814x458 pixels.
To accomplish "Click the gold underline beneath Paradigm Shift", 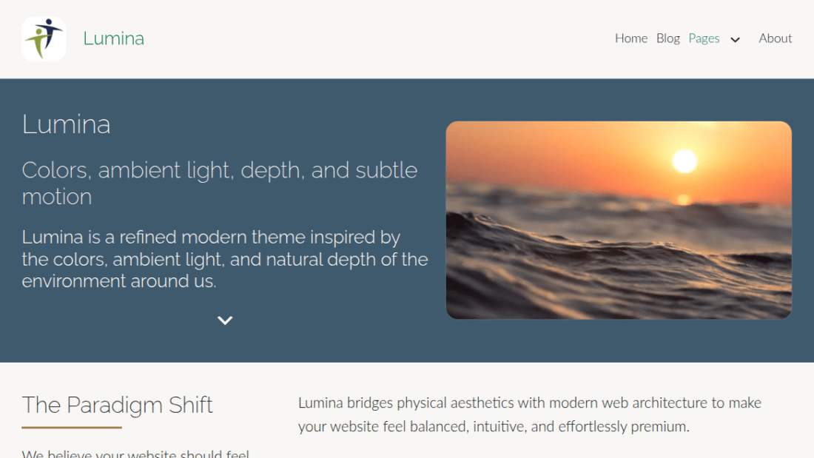I will click(x=72, y=428).
